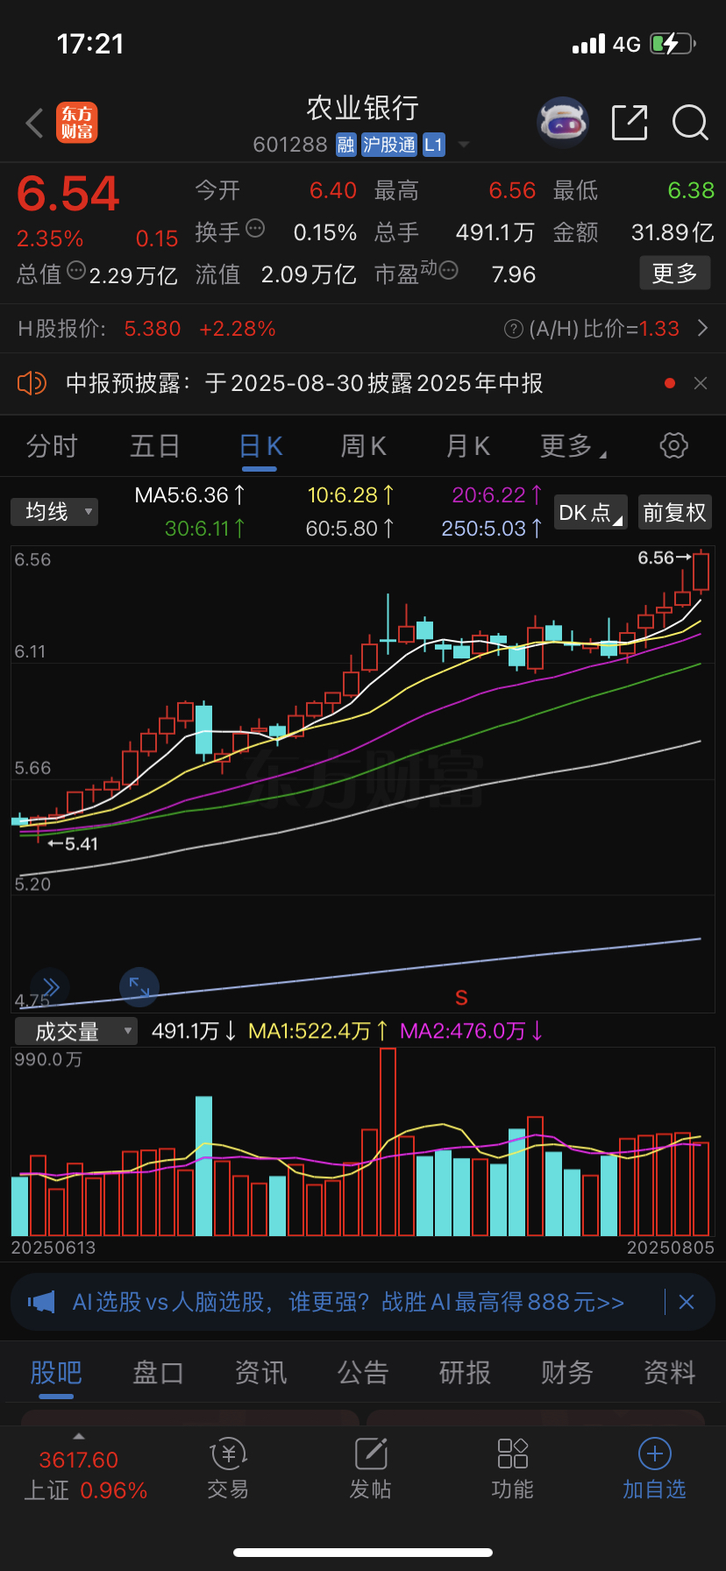726x1571 pixels.
Task: Select the 月K chart tab
Action: (x=467, y=446)
